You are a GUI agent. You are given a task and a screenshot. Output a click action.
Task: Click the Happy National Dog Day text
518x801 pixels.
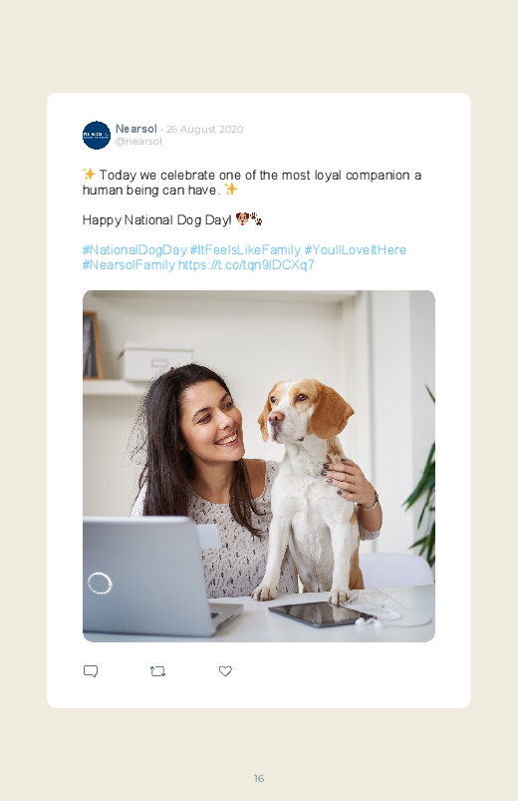click(157, 220)
